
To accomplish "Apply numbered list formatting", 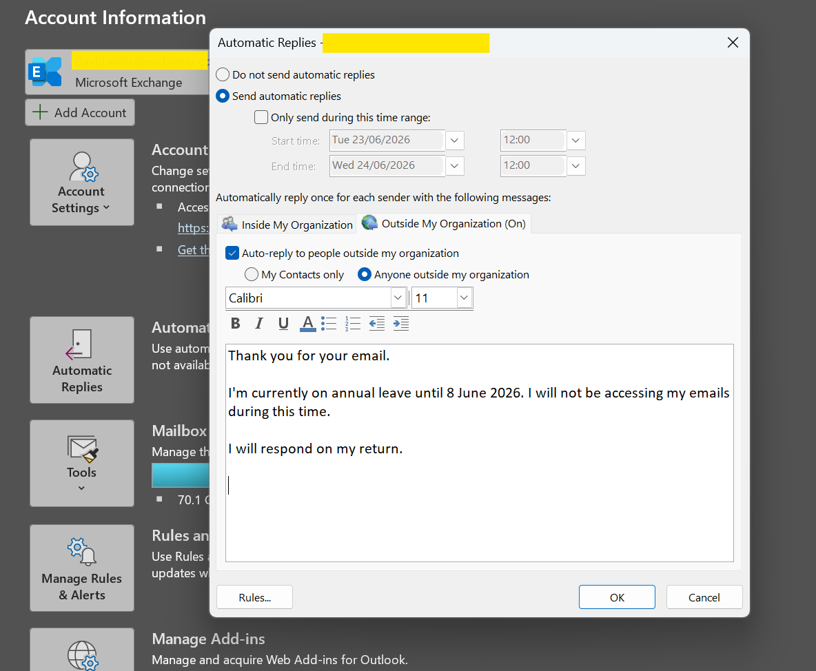I will [x=353, y=324].
